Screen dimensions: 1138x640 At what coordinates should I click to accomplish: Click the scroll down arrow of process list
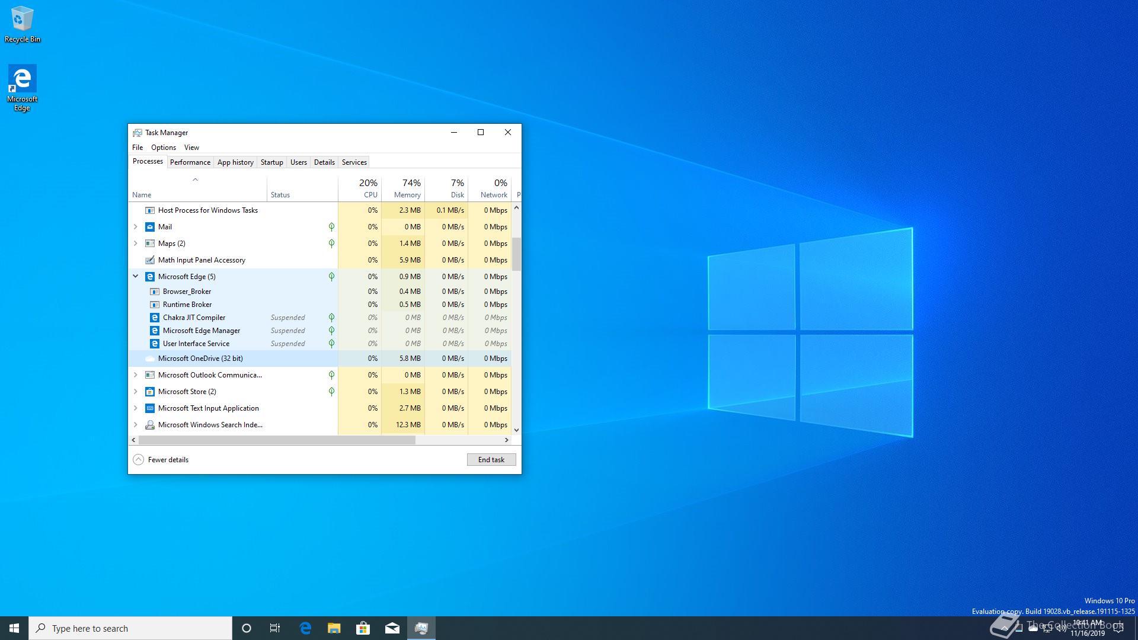pyautogui.click(x=516, y=430)
